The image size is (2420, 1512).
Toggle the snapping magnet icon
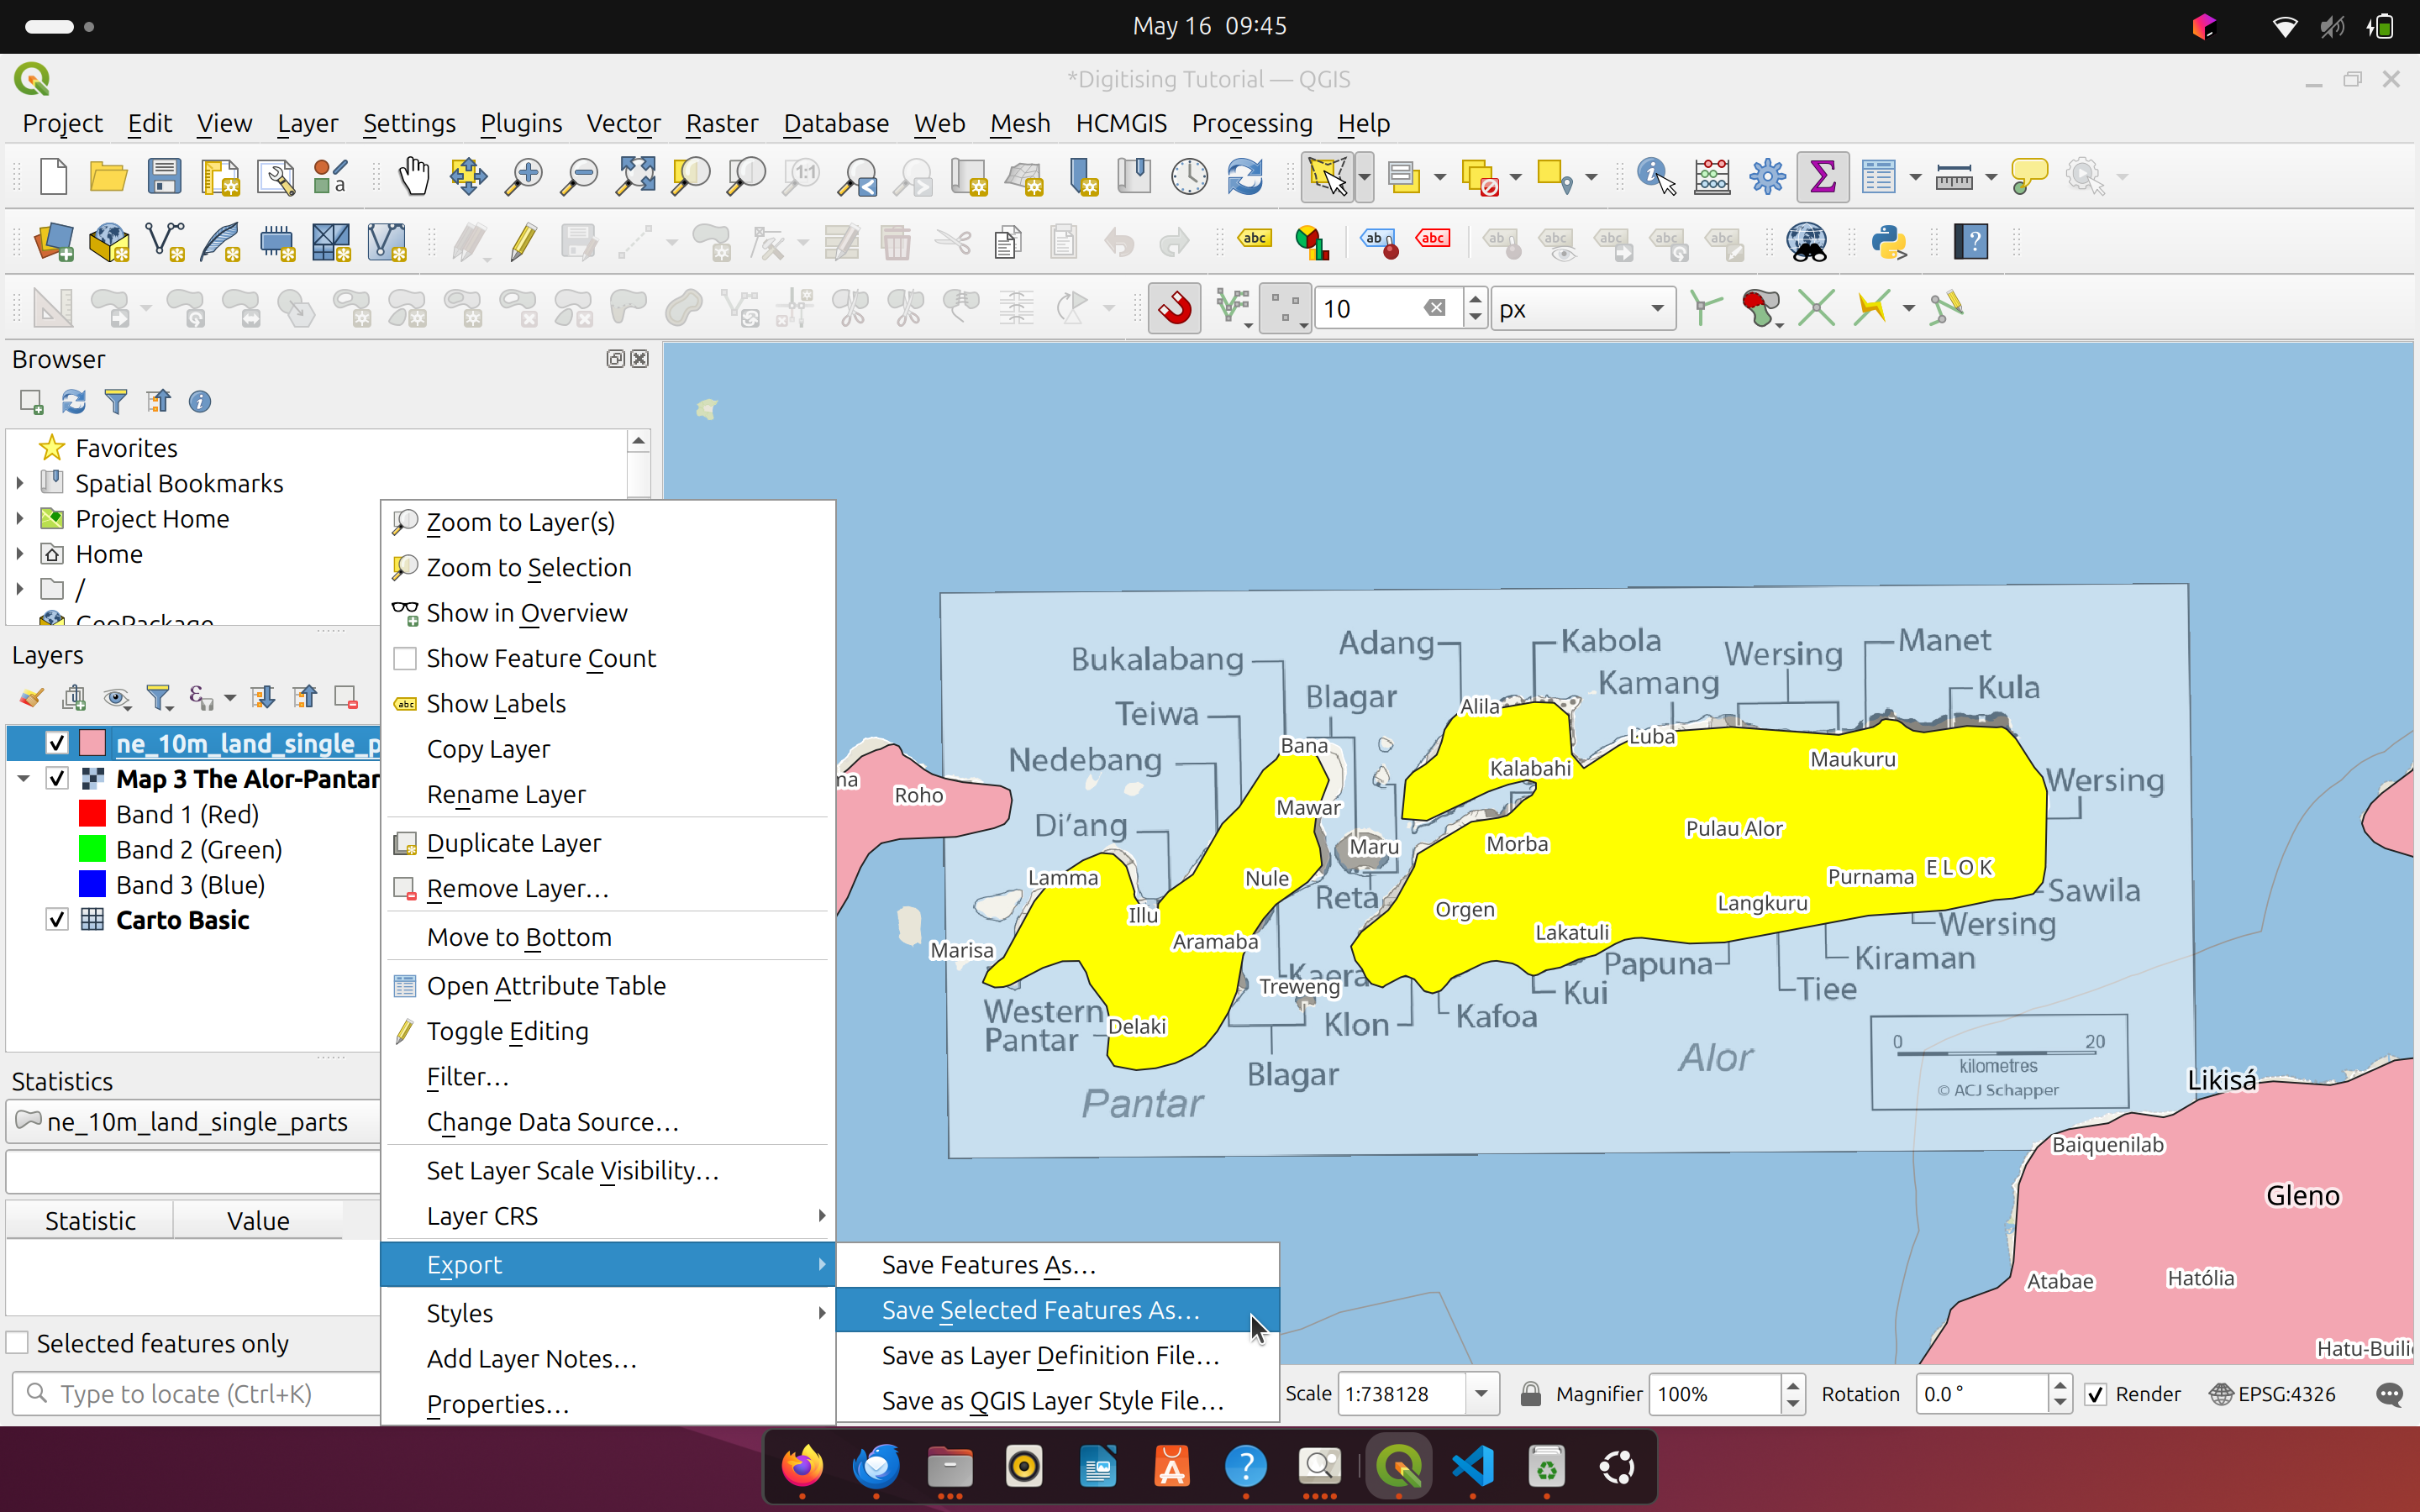[1174, 308]
